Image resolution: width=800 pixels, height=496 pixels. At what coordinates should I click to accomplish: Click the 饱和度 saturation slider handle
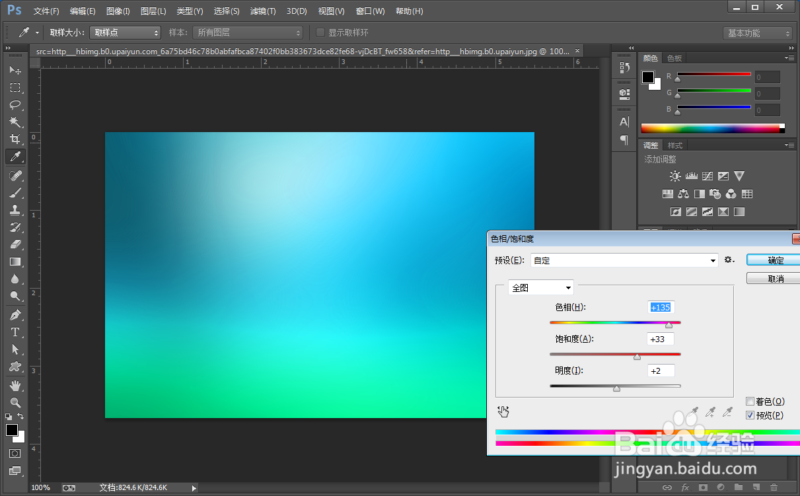click(x=637, y=357)
